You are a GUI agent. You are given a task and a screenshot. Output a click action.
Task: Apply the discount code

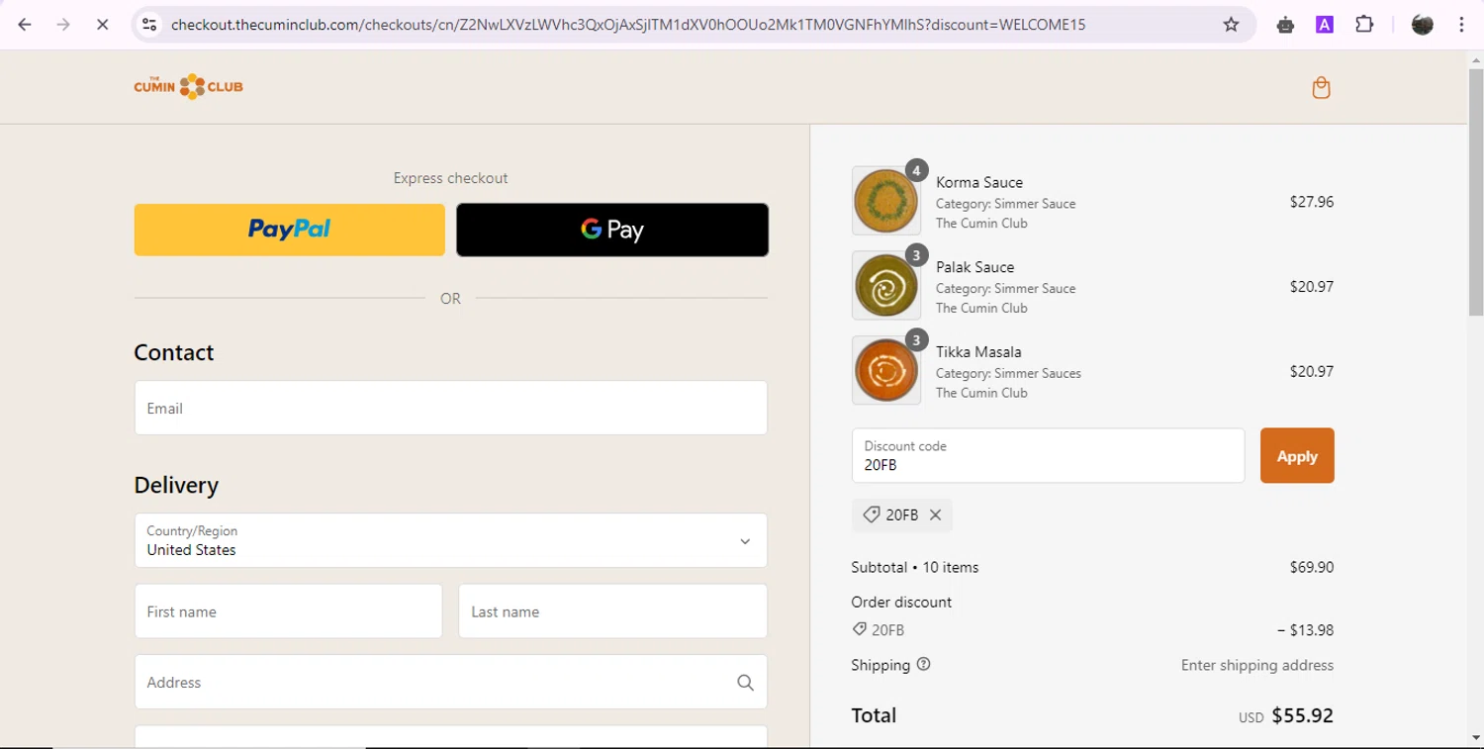point(1297,456)
